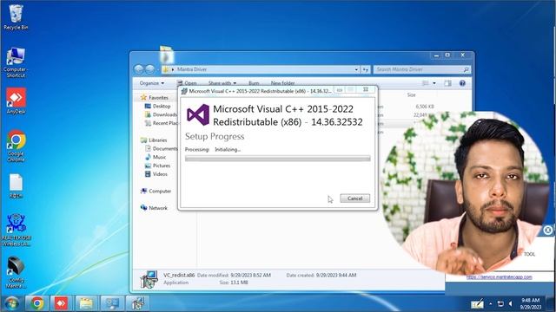
Task: Select Favorites in the navigation pane
Action: [155, 97]
